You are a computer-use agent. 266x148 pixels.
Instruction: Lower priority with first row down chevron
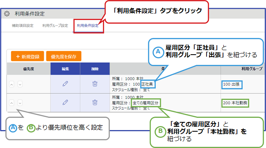coord(20,84)
